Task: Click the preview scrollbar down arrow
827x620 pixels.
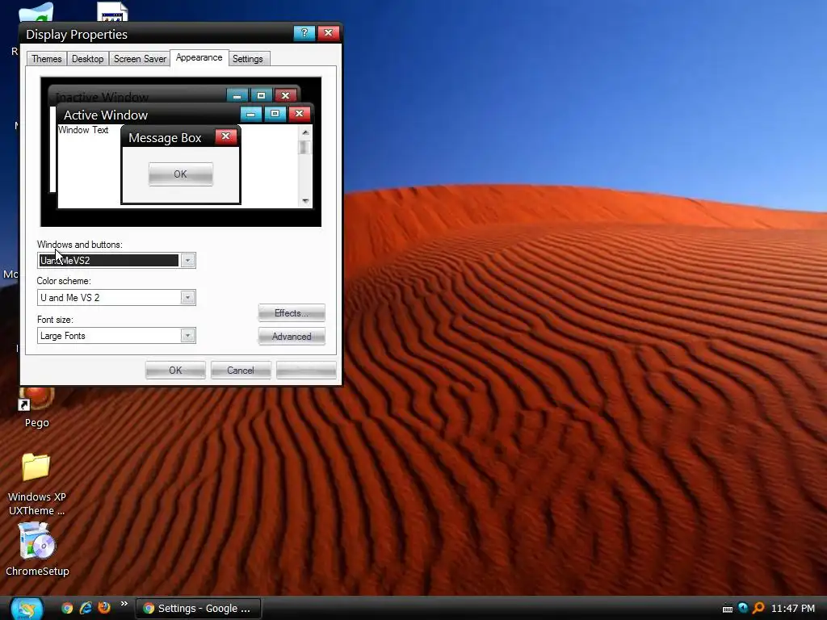Action: (305, 201)
